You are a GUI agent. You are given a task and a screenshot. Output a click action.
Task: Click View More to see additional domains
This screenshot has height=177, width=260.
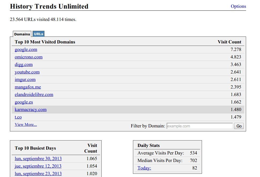point(26,124)
